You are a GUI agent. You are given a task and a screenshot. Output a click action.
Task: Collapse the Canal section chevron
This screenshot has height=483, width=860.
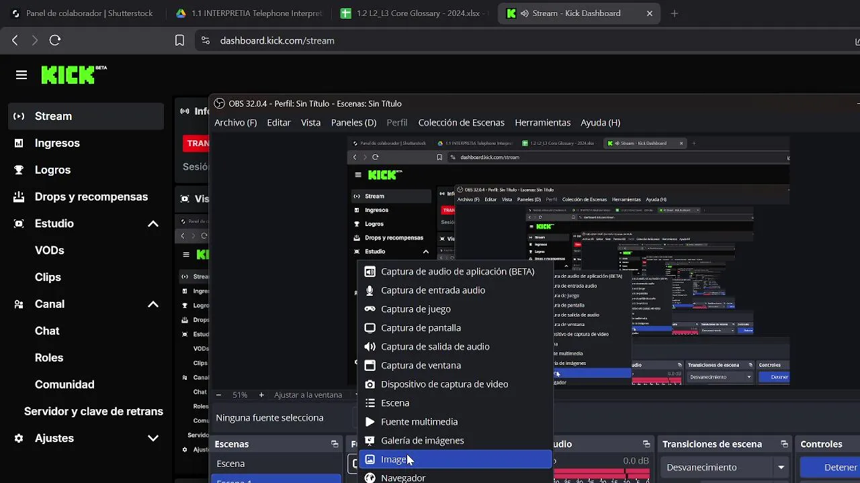click(x=153, y=304)
